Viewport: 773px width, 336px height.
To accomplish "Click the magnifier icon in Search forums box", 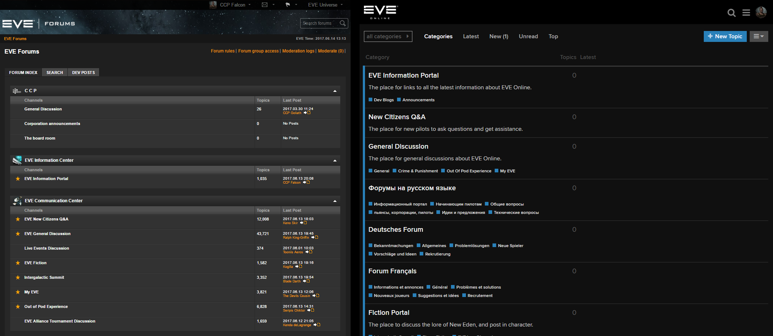I will (342, 23).
